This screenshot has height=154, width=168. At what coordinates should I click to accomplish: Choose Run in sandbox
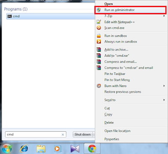(115, 36)
